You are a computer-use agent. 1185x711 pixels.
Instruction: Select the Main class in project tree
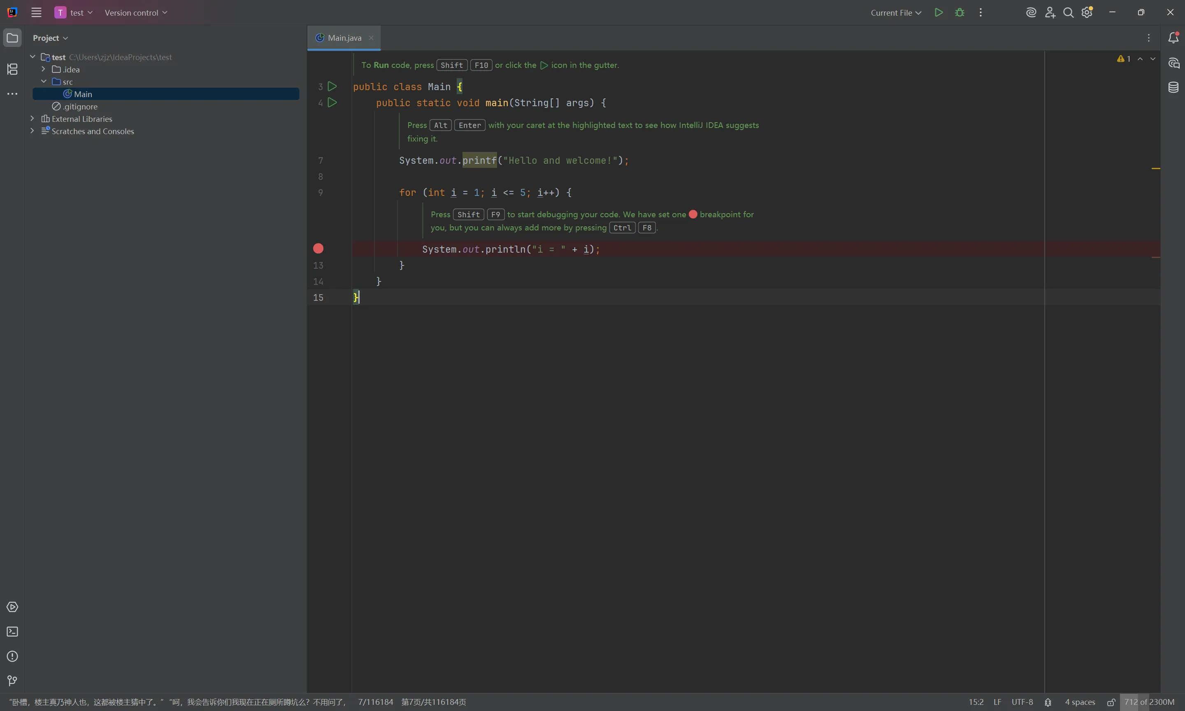[166, 94]
